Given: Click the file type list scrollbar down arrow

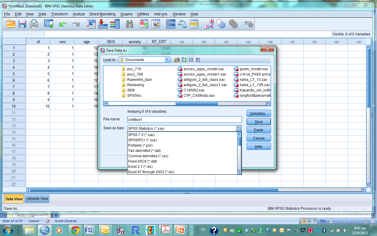Looking at the screenshot, I should 239,172.
